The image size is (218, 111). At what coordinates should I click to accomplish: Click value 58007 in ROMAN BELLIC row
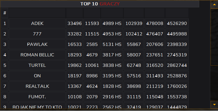(134, 55)
